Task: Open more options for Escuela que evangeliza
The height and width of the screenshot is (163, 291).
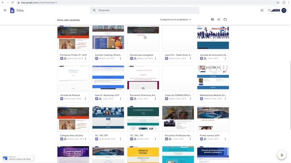Action: 156,58
